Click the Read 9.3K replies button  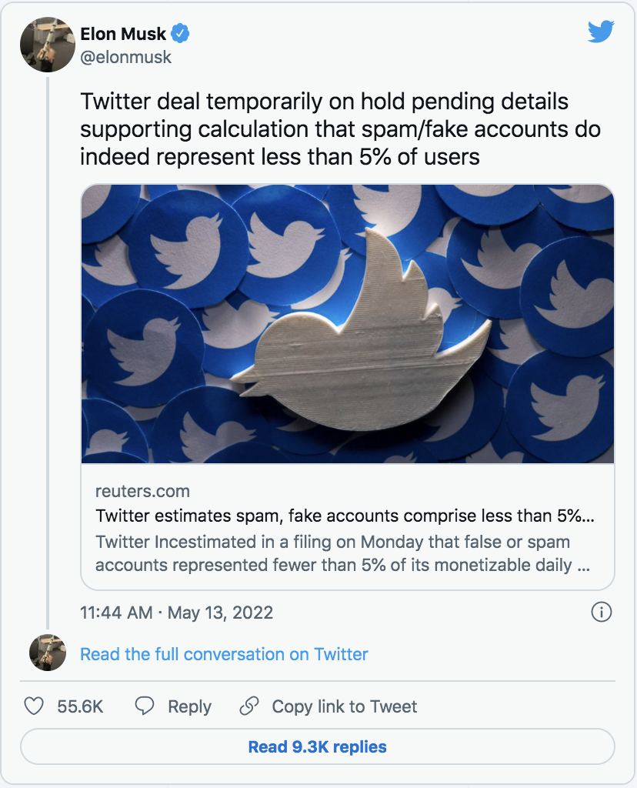[317, 746]
